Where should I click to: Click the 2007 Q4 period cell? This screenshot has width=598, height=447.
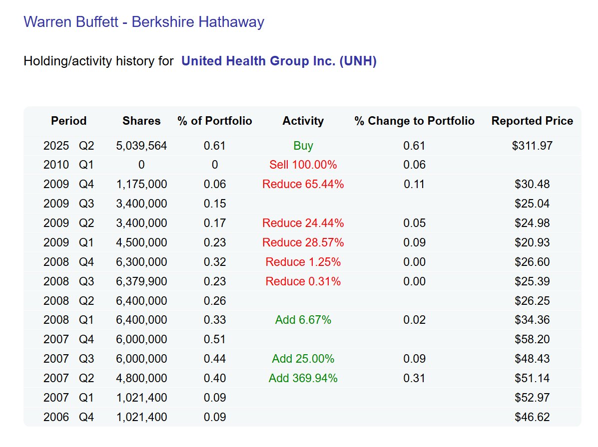click(x=68, y=339)
